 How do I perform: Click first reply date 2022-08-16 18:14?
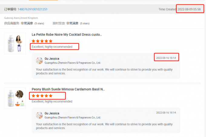166,58
